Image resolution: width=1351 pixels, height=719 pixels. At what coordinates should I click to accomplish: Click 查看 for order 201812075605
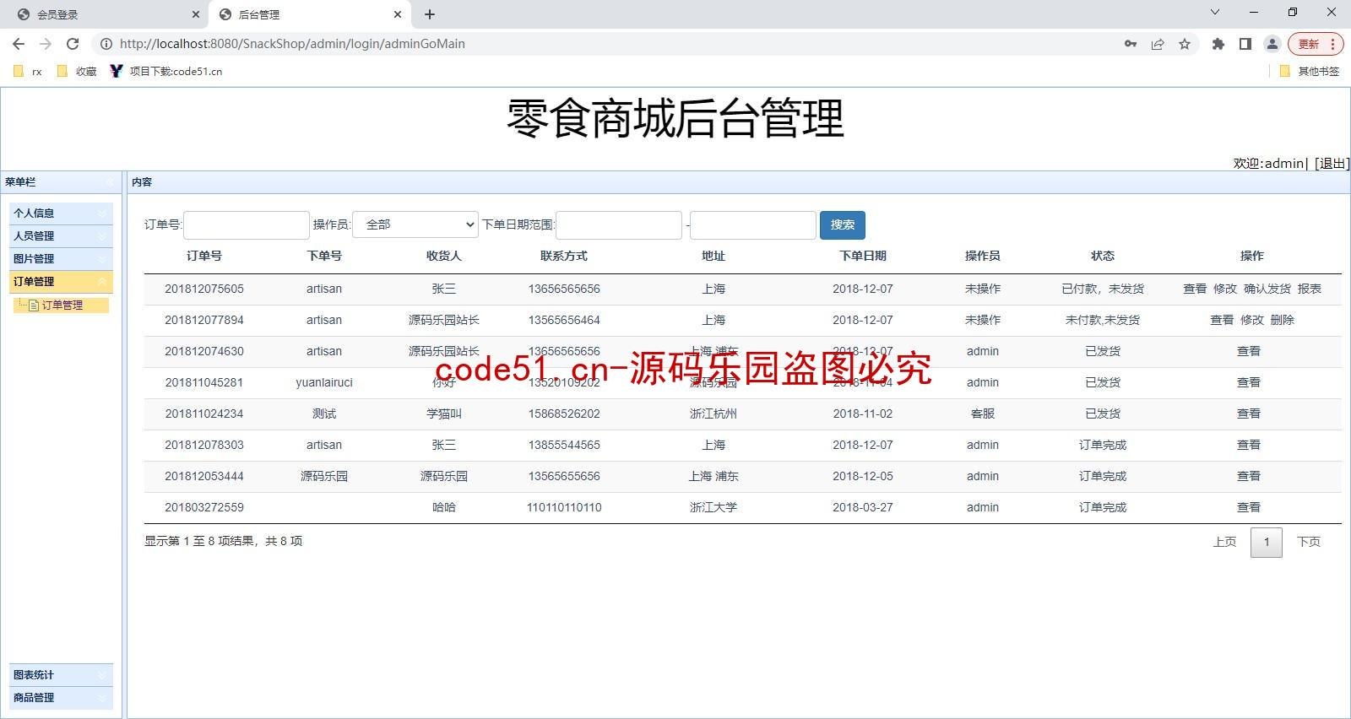(x=1195, y=289)
